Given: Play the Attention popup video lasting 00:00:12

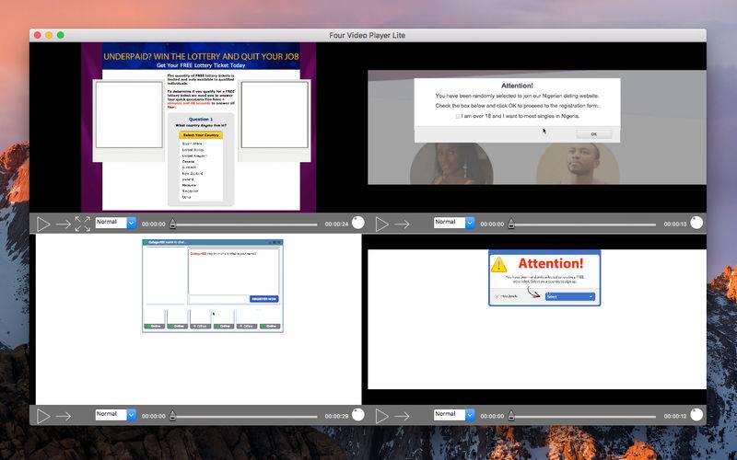Looking at the screenshot, I should [x=381, y=416].
